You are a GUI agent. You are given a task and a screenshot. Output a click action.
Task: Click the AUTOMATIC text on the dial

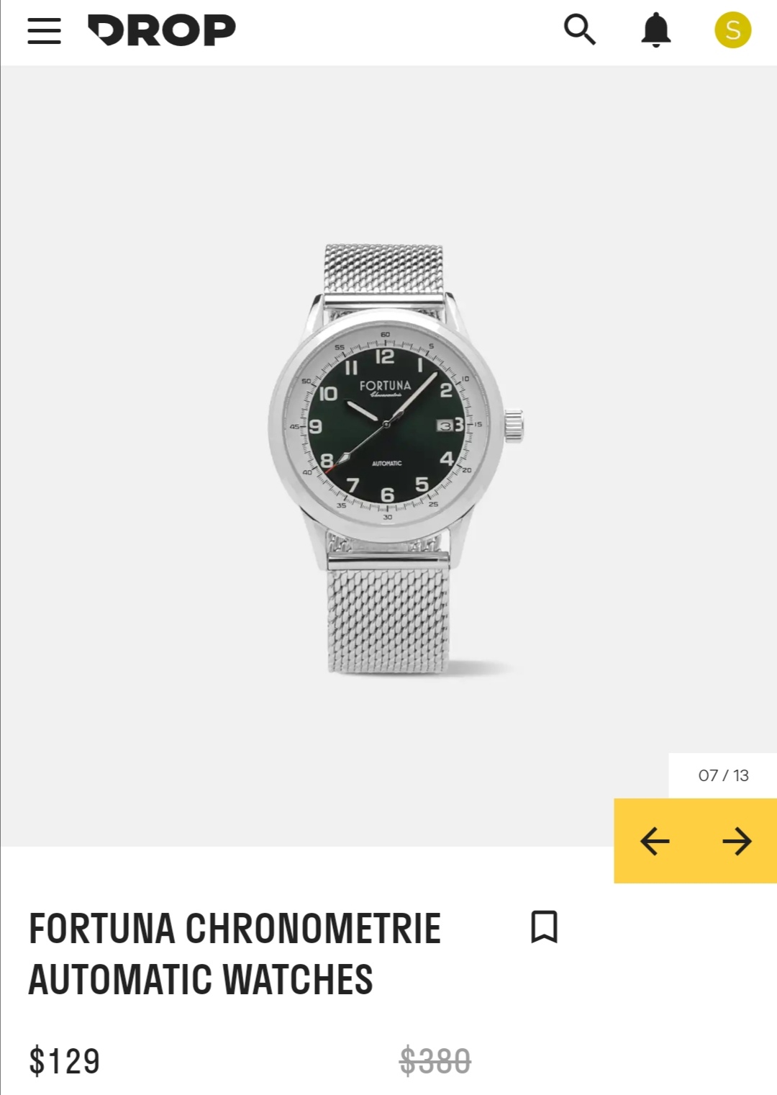tap(387, 463)
